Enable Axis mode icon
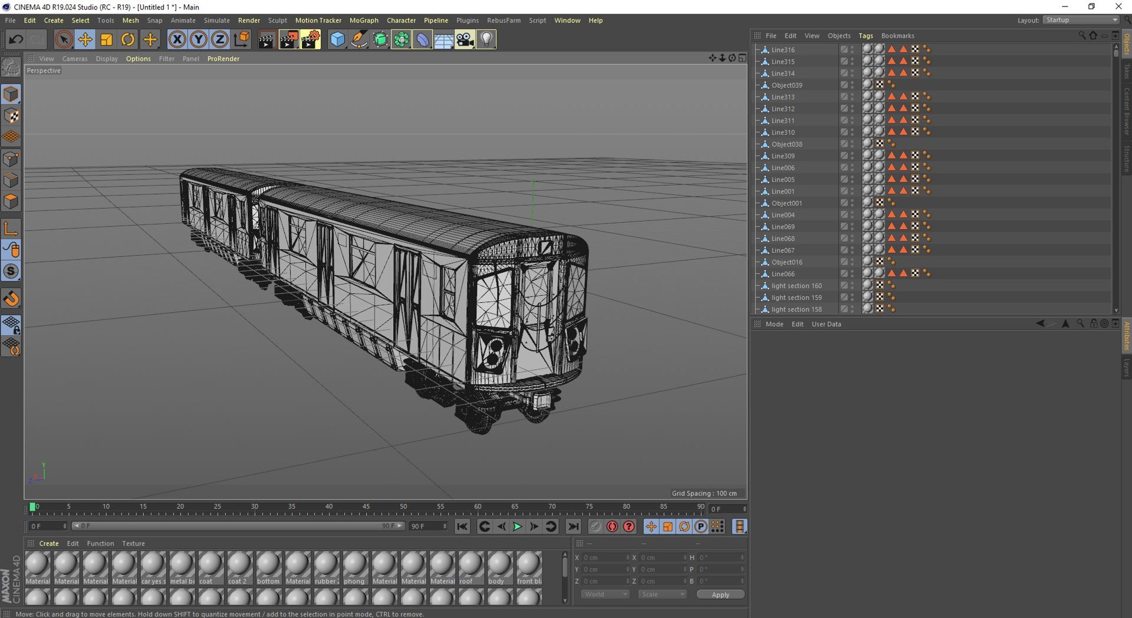Viewport: 1132px width, 618px height. (11, 229)
